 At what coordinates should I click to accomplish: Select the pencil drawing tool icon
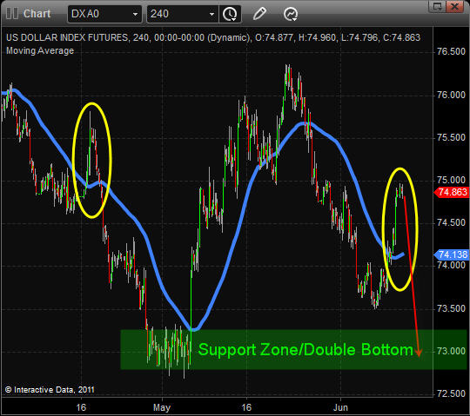click(x=259, y=14)
